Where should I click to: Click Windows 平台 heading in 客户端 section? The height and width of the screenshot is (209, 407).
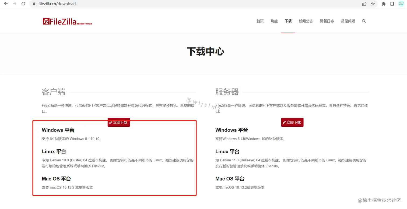(58, 130)
